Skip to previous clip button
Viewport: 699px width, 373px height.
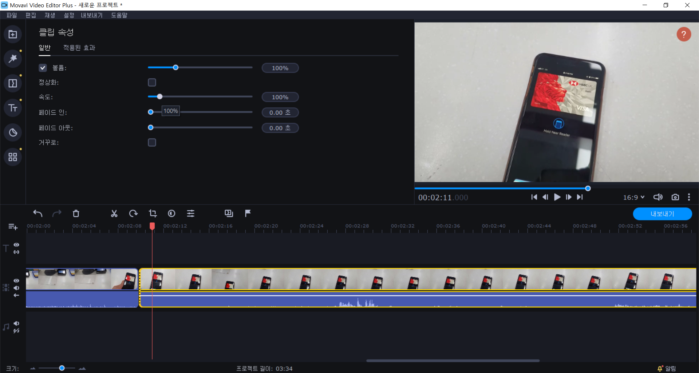(x=534, y=197)
